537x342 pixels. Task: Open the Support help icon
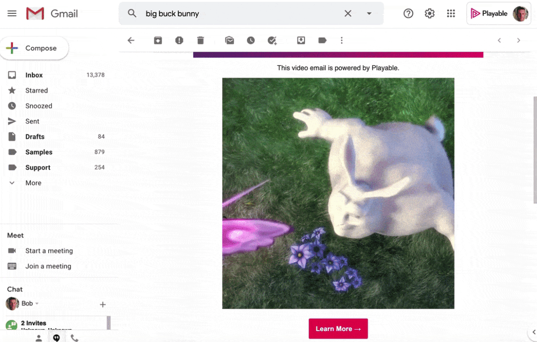408,13
